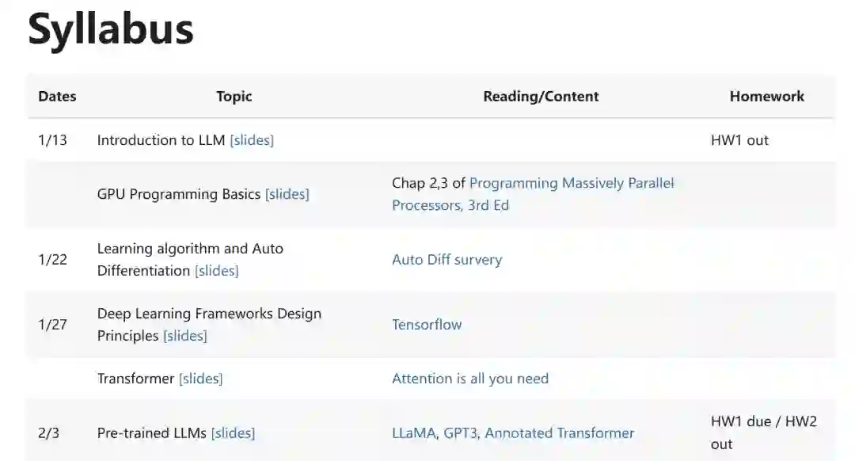The image size is (855, 461).
Task: Click the HW1 due / HW2 out cell
Action: coord(763,432)
